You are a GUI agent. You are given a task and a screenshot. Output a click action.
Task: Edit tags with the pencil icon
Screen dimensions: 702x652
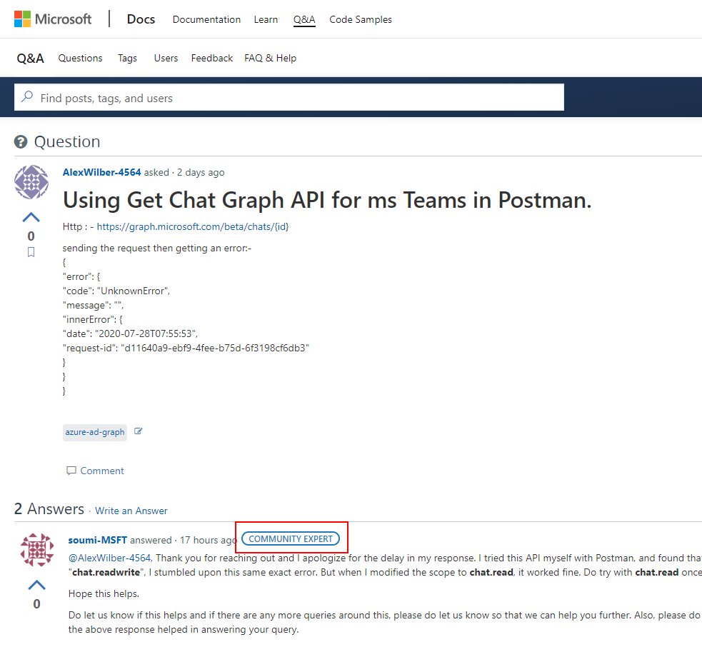pyautogui.click(x=139, y=431)
